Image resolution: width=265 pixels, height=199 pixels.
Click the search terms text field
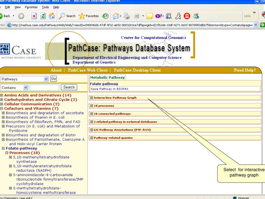(x=45, y=88)
